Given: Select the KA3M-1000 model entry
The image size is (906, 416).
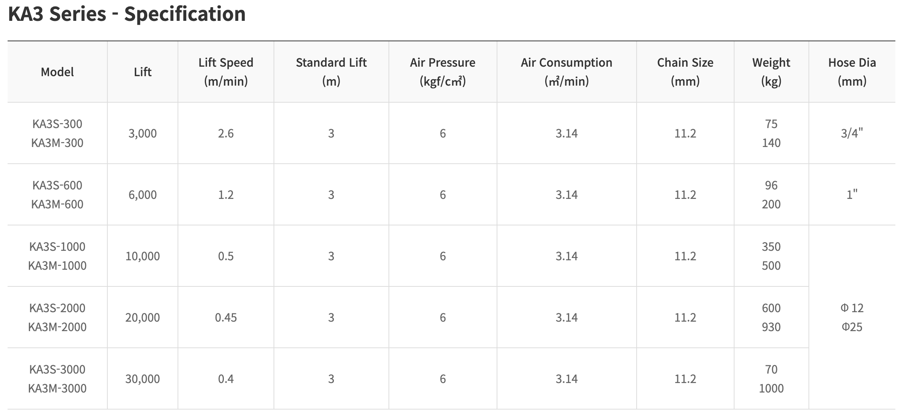Looking at the screenshot, I should tap(57, 266).
